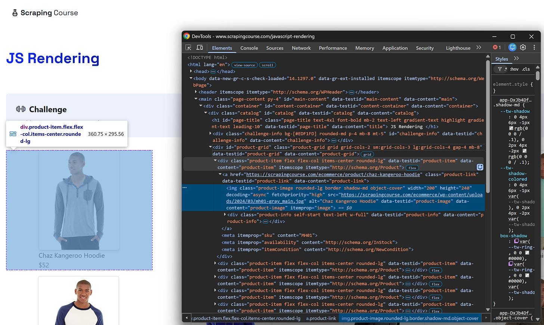Expand the product-info div node

[225, 215]
